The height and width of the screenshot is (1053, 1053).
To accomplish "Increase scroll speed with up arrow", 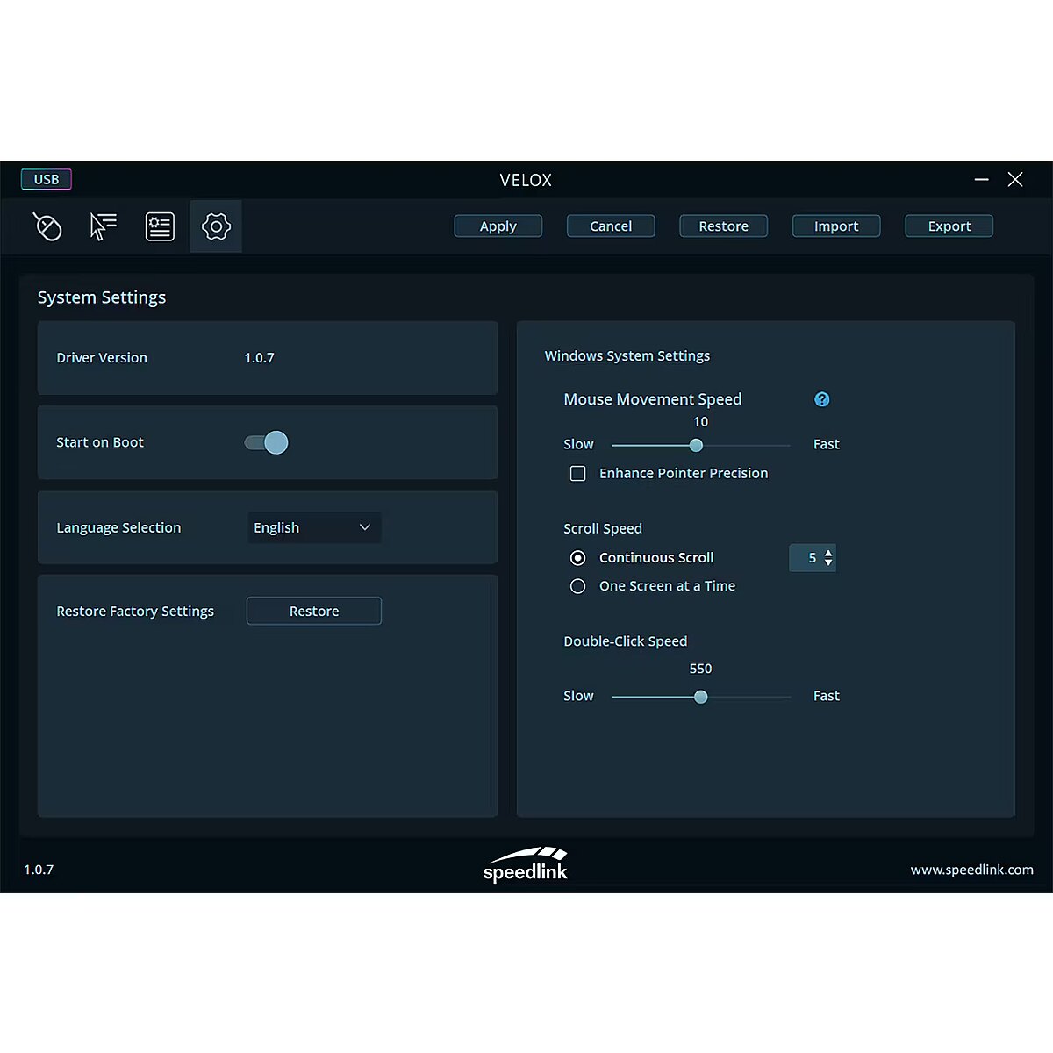I will pyautogui.click(x=828, y=553).
